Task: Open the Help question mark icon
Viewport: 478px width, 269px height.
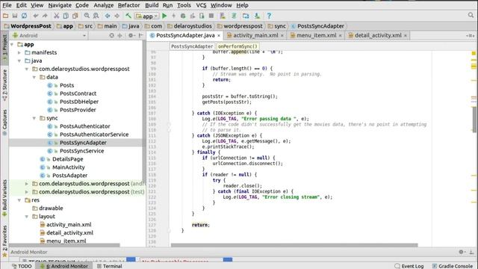Action: [x=269, y=16]
